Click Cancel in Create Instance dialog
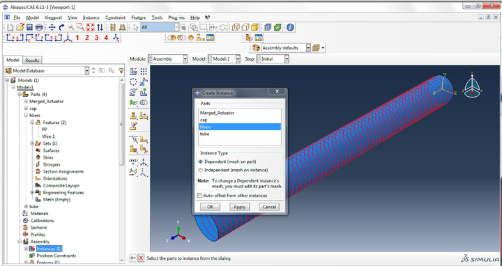This screenshot has width=502, height=266. coord(269,207)
